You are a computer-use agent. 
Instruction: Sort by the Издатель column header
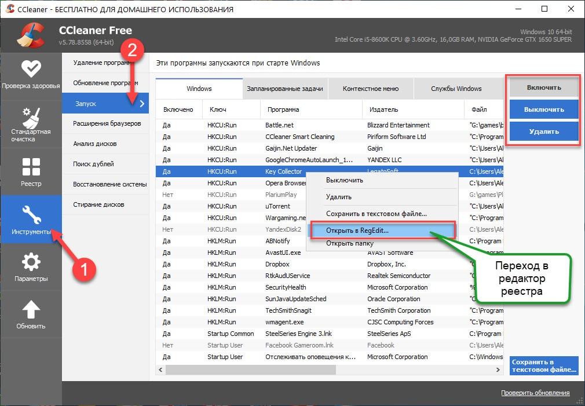(413, 109)
